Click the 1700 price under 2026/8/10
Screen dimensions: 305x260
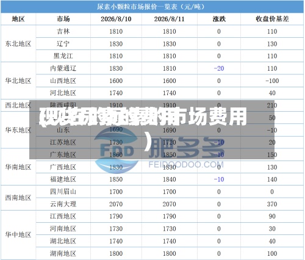point(116,192)
